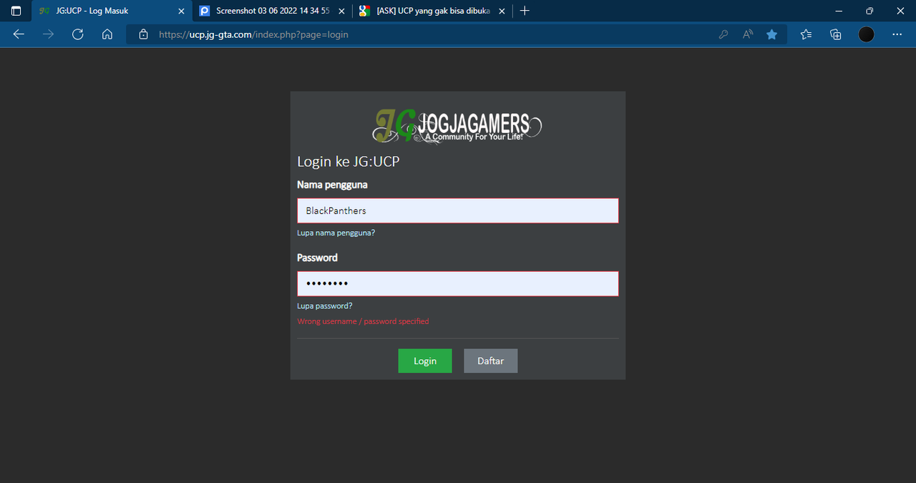
Task: Close the Screenshot 03 06 2022 tab
Action: pos(341,11)
